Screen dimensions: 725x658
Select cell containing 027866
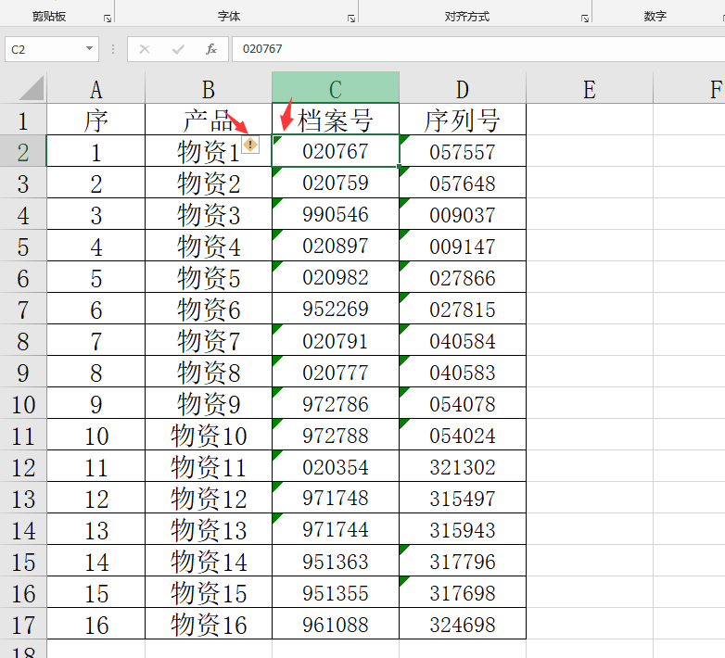point(463,277)
